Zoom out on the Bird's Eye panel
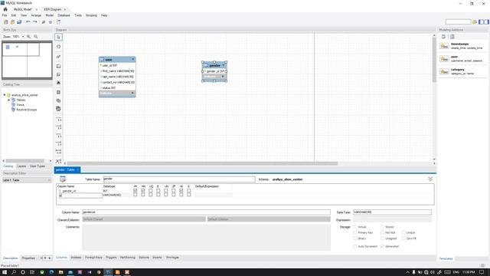490x276 pixels. 36,37
